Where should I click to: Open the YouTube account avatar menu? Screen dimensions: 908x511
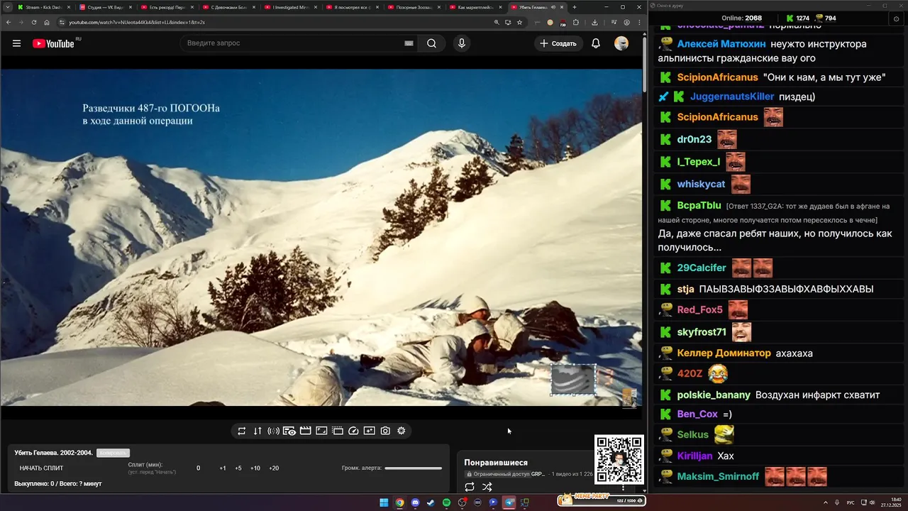tap(621, 43)
